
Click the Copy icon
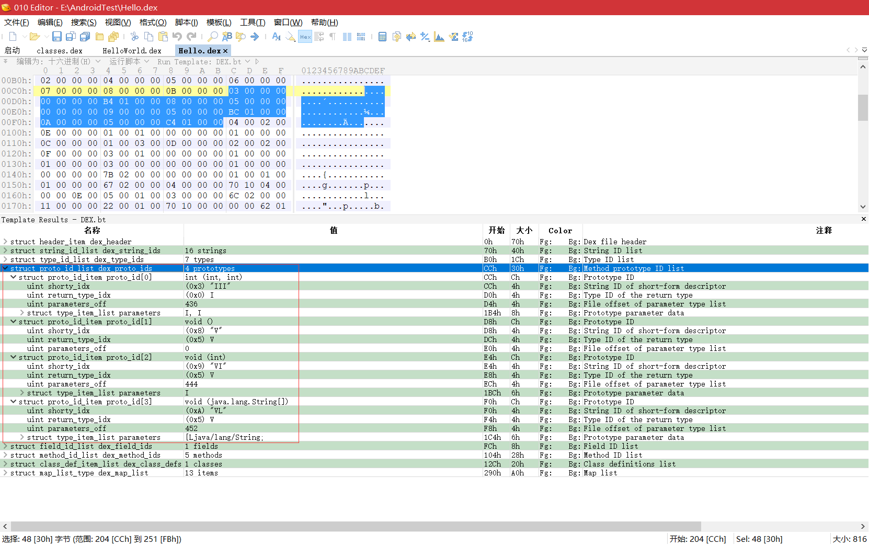point(148,37)
